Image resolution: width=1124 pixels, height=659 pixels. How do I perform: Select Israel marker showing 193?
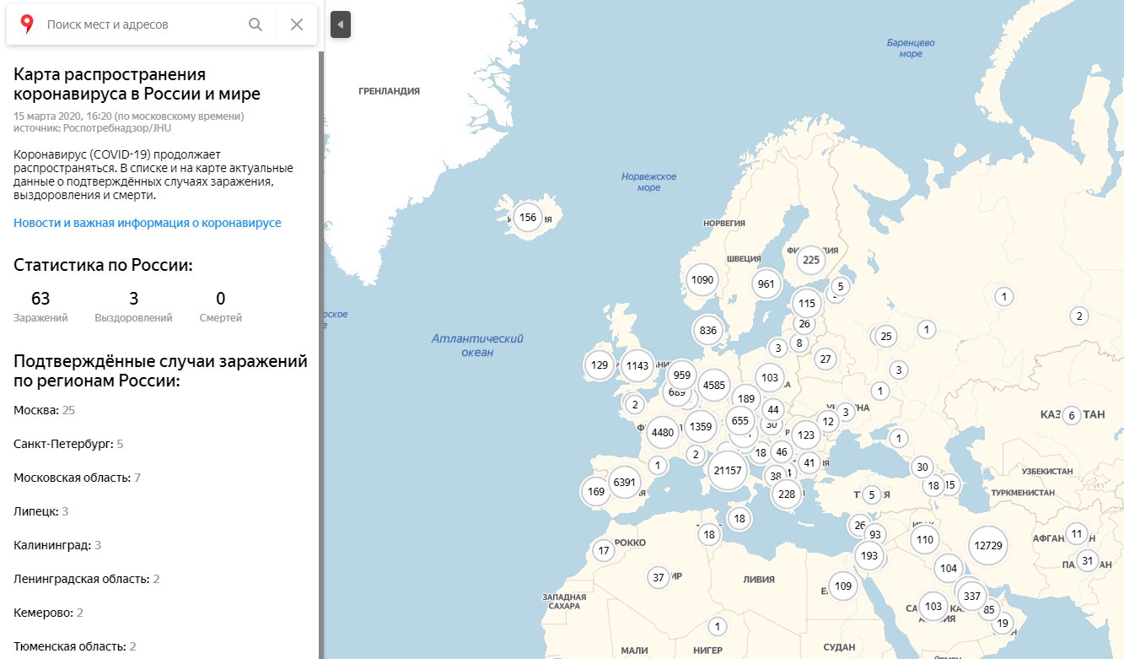[869, 555]
